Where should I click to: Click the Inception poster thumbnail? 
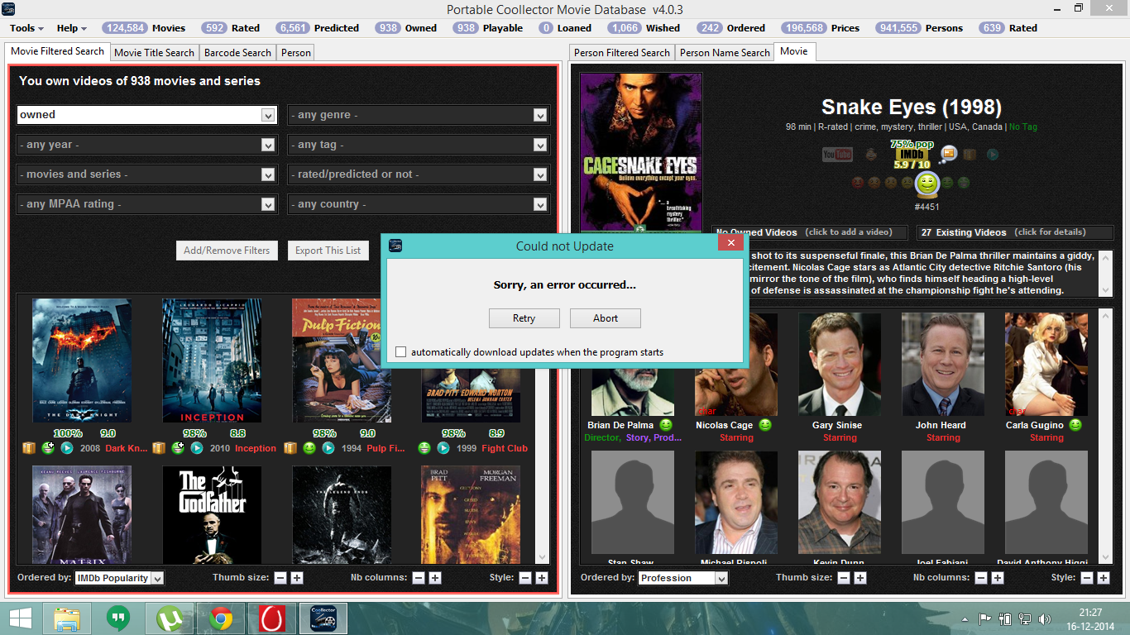tap(212, 360)
